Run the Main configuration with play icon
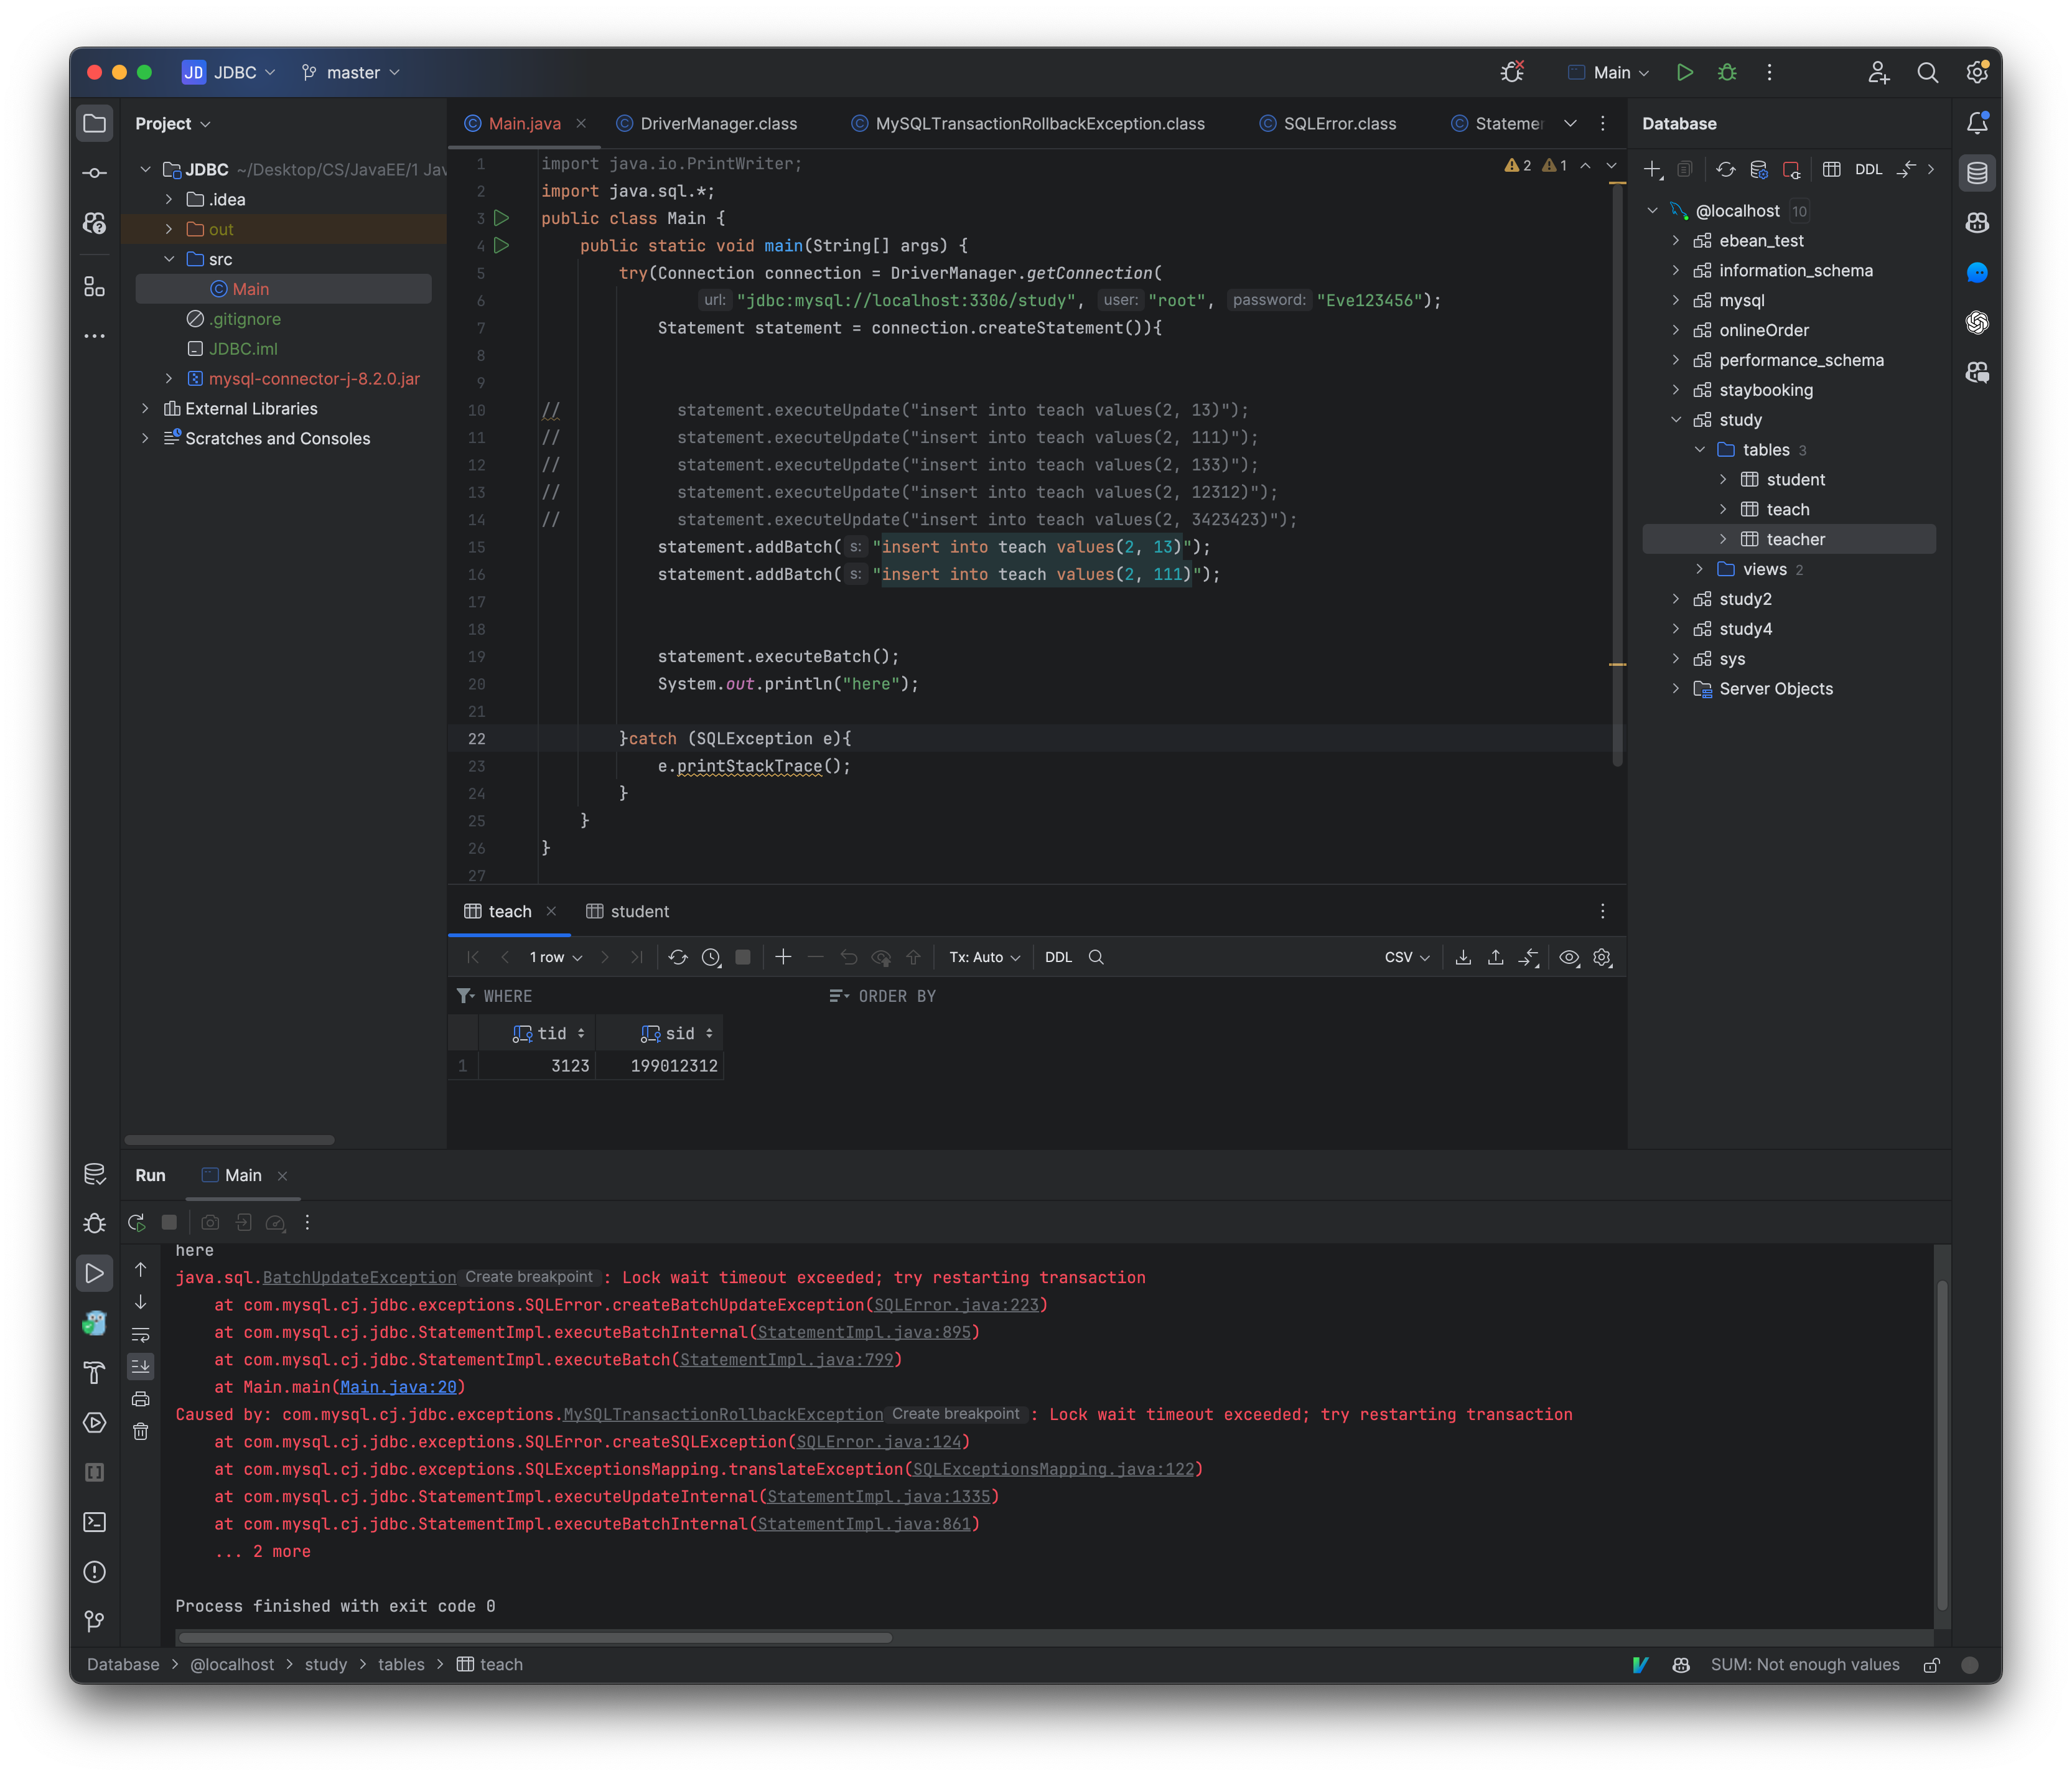This screenshot has width=2072, height=1776. click(x=1685, y=72)
